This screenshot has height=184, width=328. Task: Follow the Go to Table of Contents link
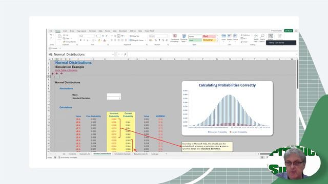pos(66,71)
